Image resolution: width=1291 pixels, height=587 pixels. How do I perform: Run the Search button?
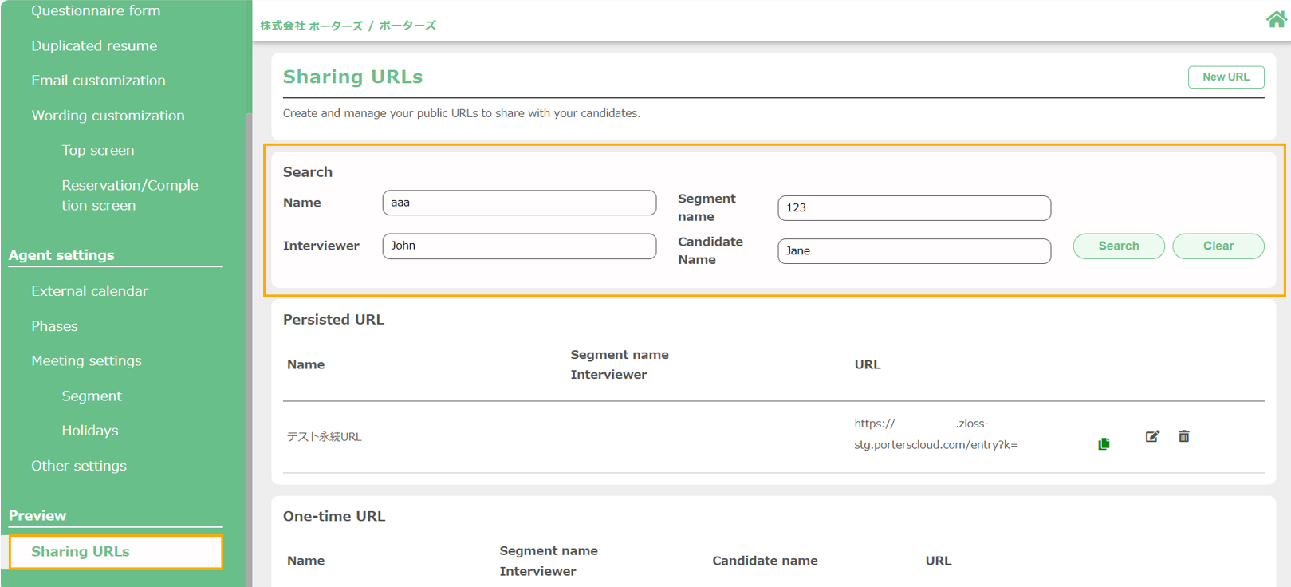(1118, 246)
